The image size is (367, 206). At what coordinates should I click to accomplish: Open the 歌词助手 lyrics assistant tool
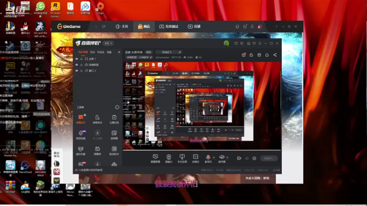coord(114,151)
